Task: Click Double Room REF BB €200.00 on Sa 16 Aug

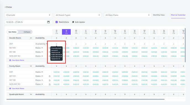Action: 96,52
